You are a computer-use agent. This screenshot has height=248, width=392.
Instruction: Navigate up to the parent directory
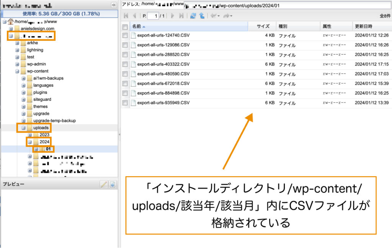click(203, 16)
